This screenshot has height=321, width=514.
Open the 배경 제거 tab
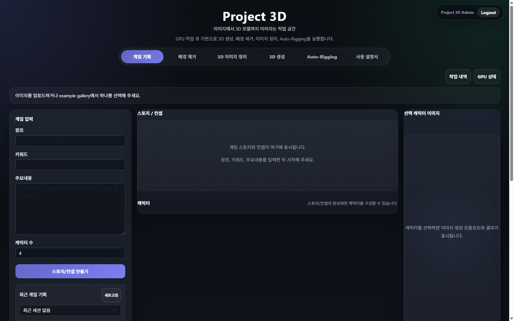tap(187, 57)
